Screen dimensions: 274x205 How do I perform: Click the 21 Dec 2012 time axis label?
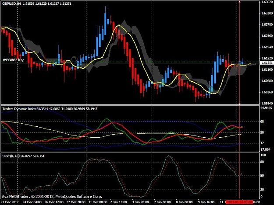pos(10,202)
